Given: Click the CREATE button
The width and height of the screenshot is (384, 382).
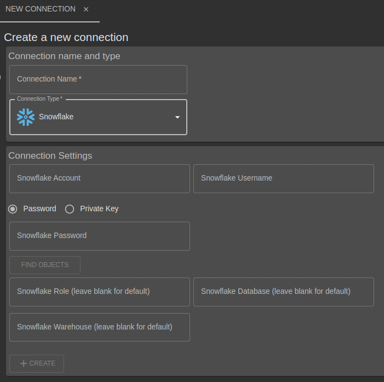Looking at the screenshot, I should pyautogui.click(x=37, y=363).
